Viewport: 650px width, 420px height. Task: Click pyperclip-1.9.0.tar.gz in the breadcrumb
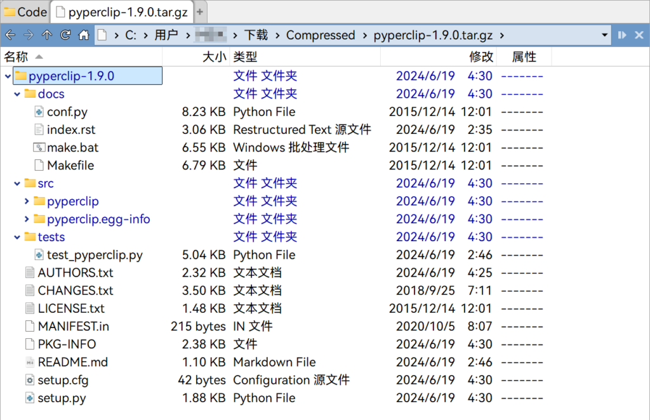[x=433, y=35]
